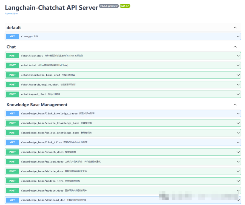
Task: Expand /chat/chat endpoint arrow
Action: [x=238, y=65]
